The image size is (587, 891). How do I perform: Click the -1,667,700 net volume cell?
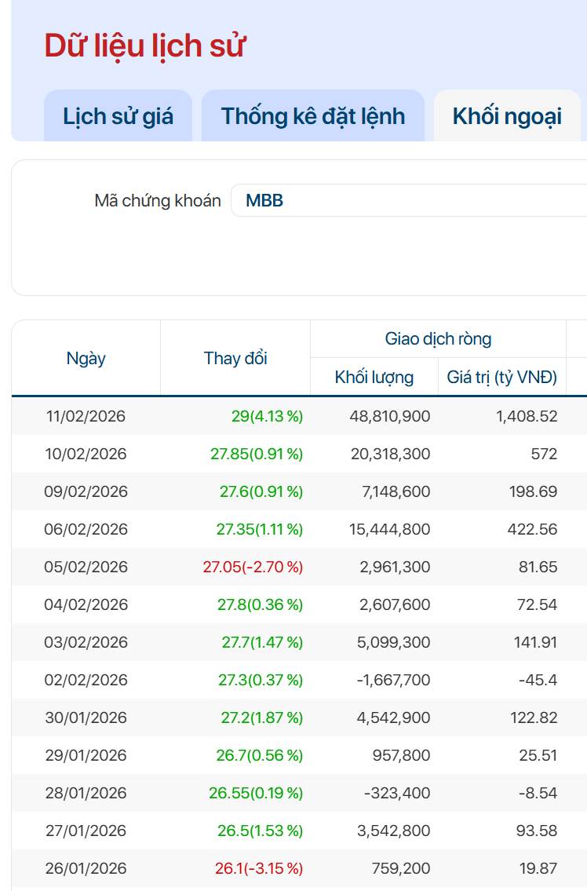coord(393,680)
